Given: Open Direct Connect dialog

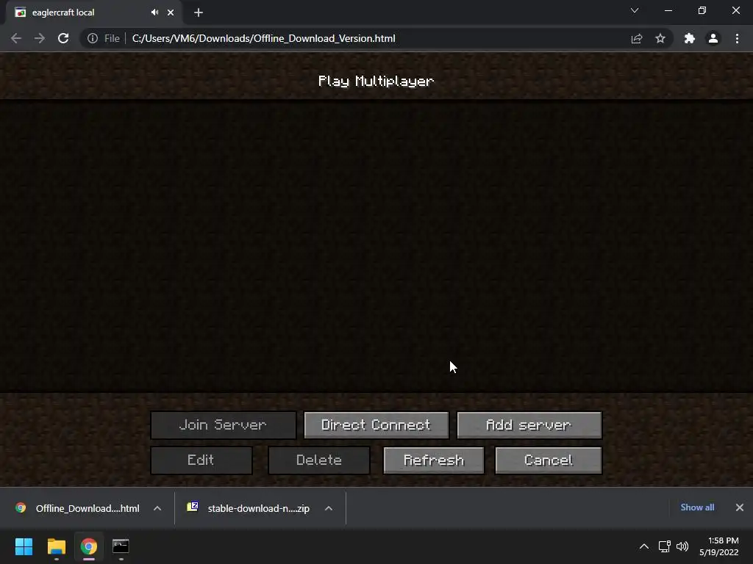Looking at the screenshot, I should click(x=376, y=425).
